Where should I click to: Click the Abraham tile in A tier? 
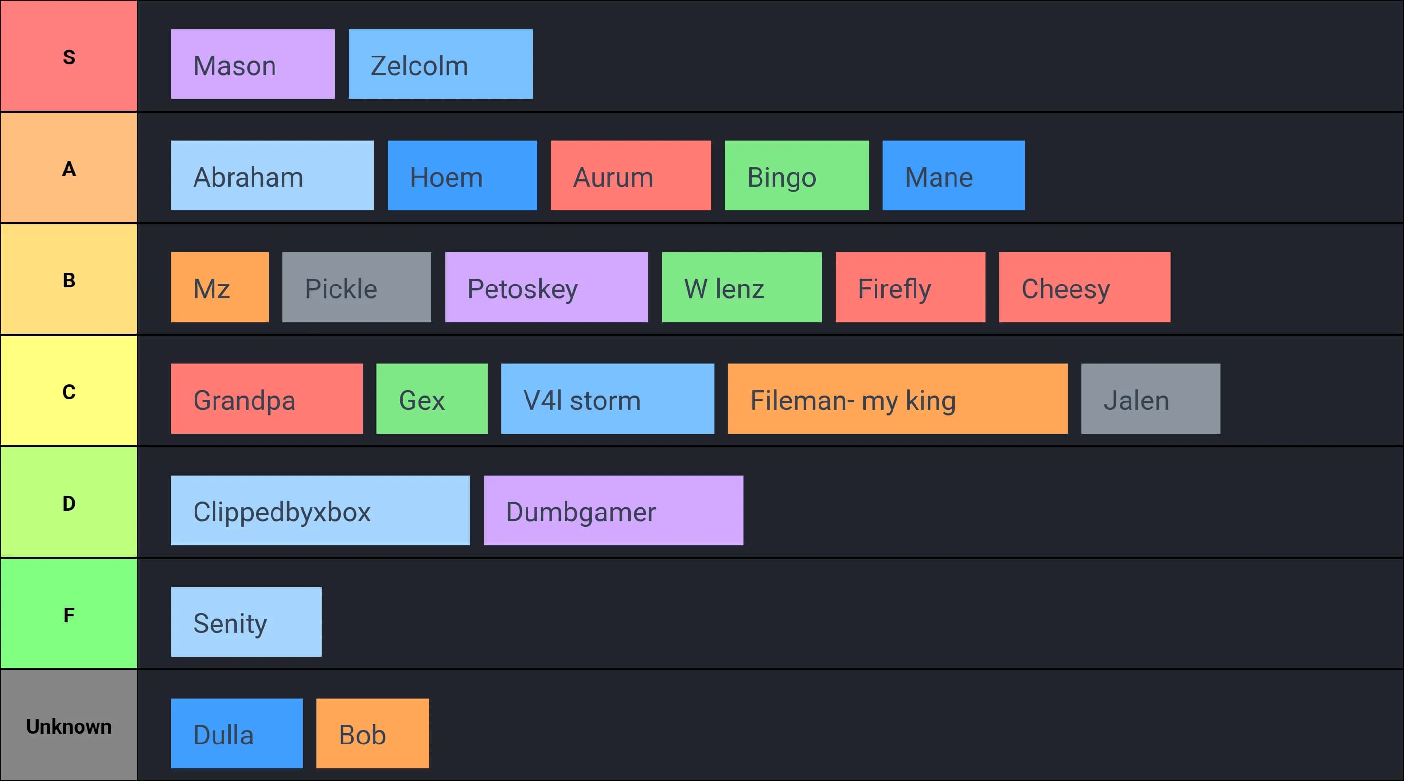tap(272, 176)
